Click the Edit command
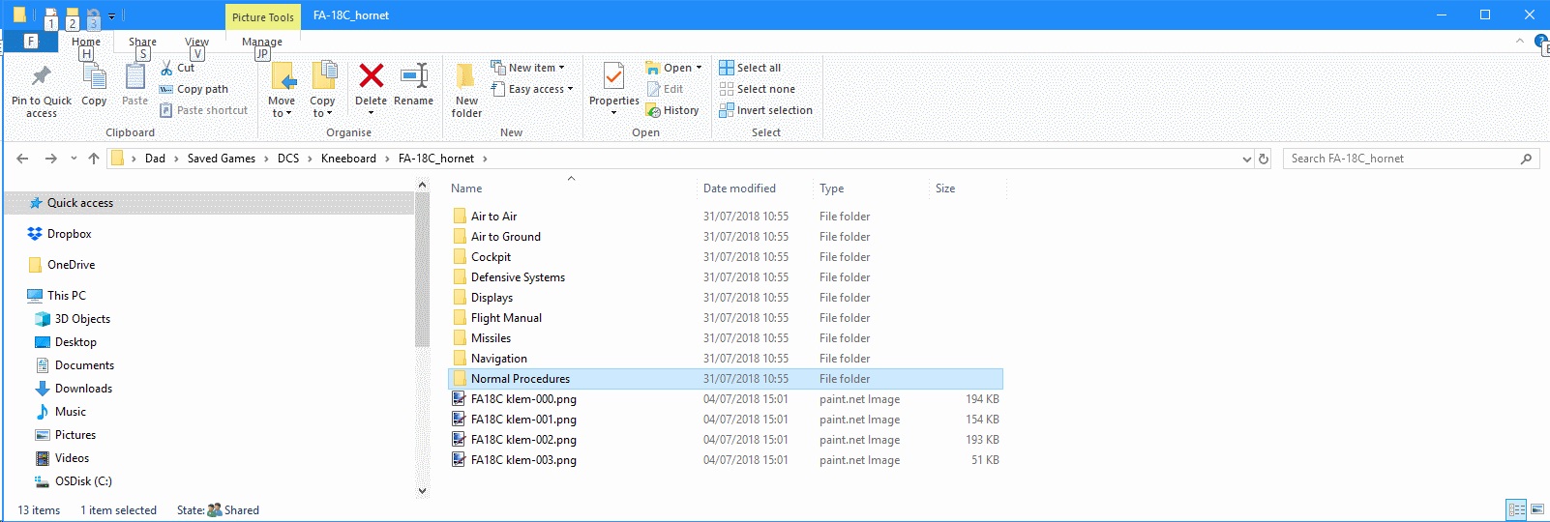Image resolution: width=1550 pixels, height=522 pixels. tap(665, 89)
